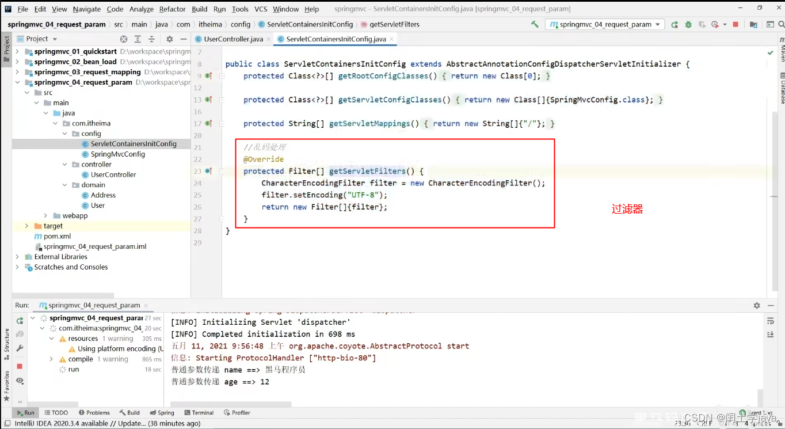Click wrench icon in Run panel sidebar
This screenshot has height=429, width=785.
pyautogui.click(x=20, y=348)
